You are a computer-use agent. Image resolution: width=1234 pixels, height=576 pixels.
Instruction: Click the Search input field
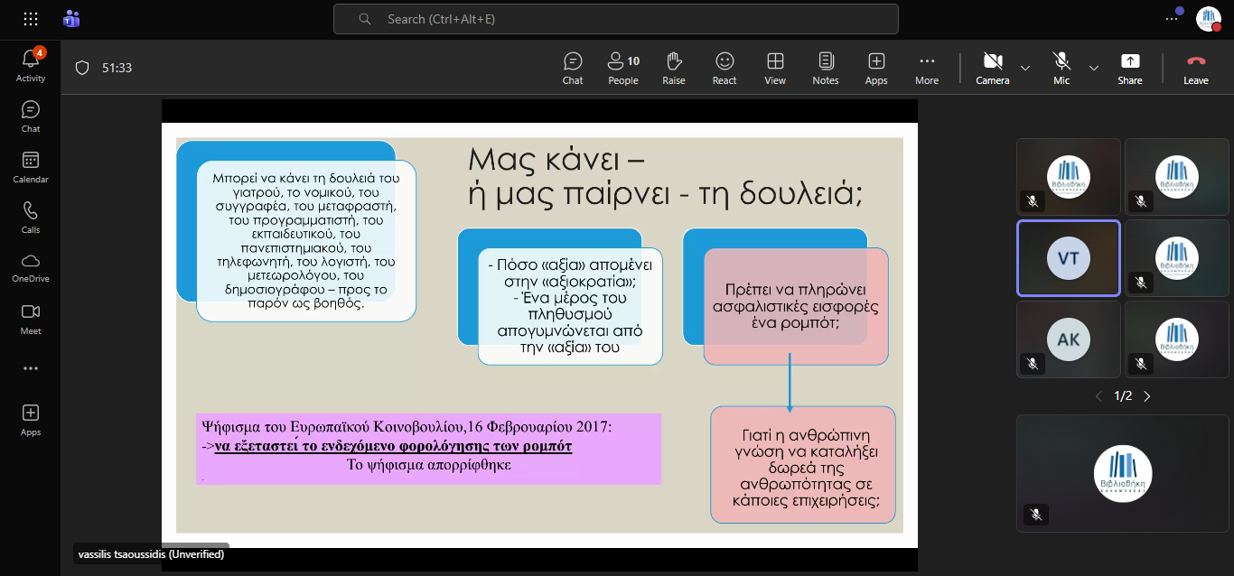click(x=615, y=19)
